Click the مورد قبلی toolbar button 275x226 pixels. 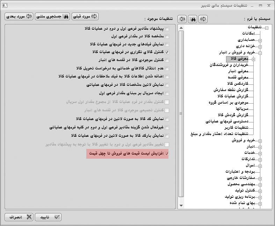(85, 16)
